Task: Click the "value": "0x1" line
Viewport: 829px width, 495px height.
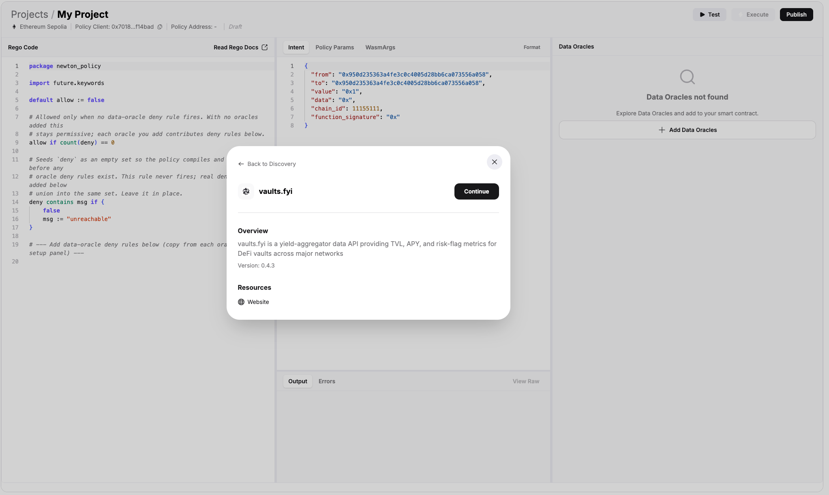Action: (x=336, y=91)
